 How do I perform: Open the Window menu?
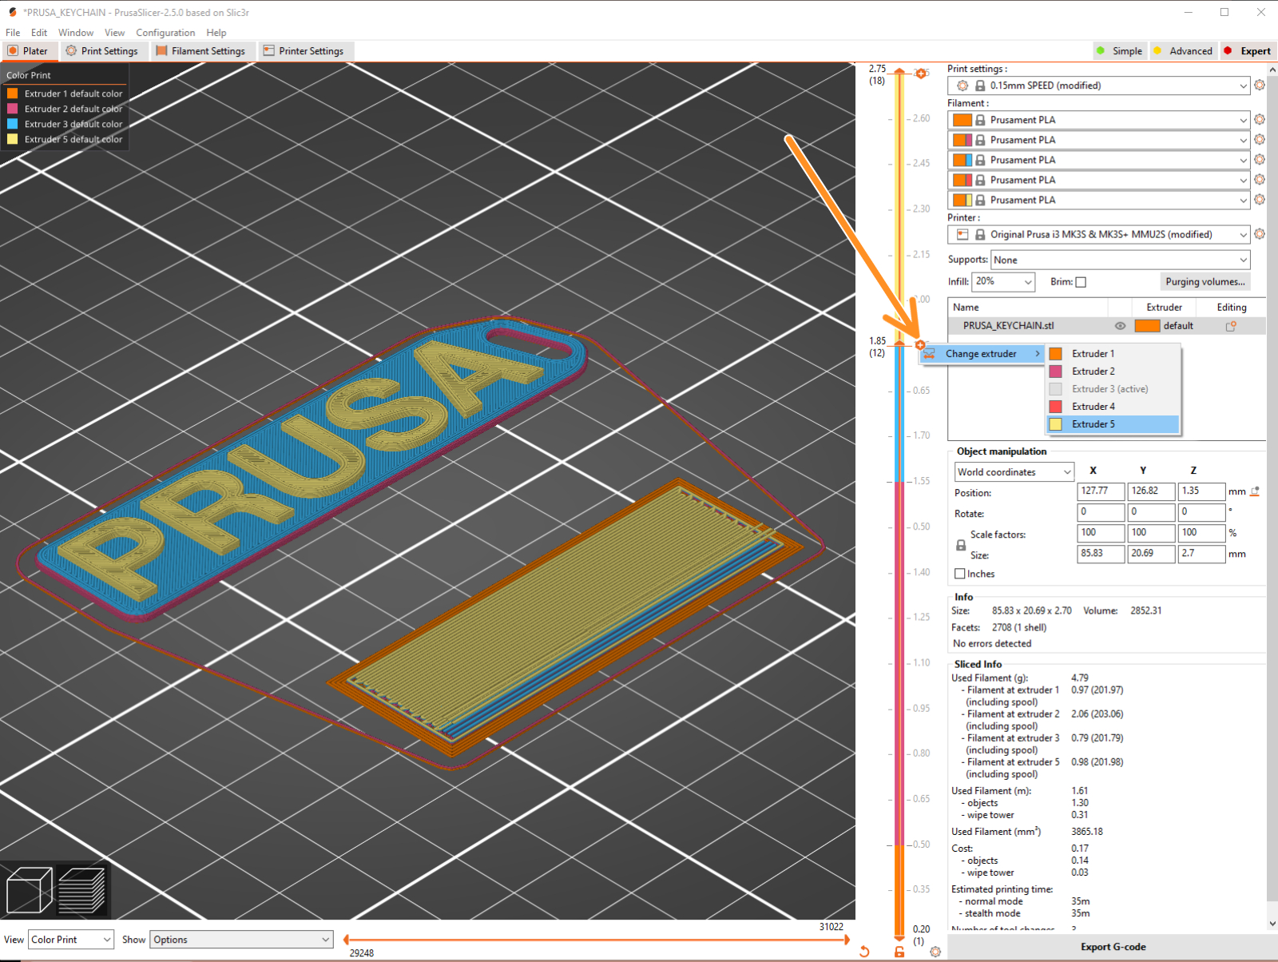(76, 33)
